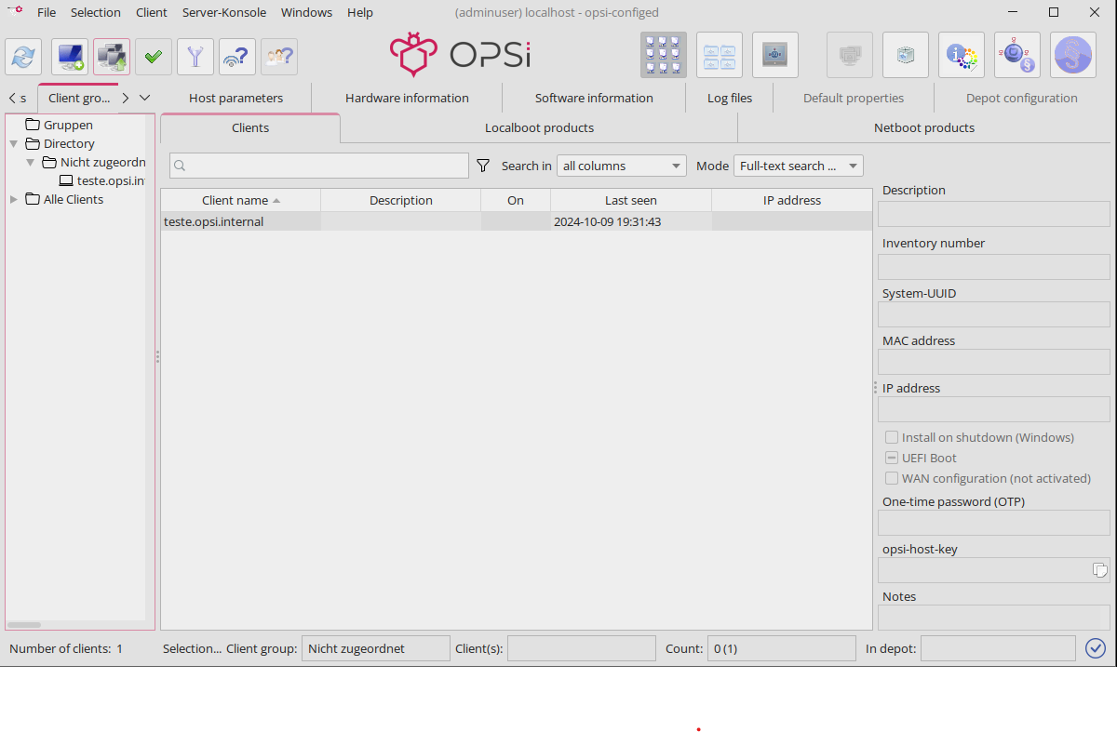
Task: Open the client grid view mode icon
Action: 663,56
